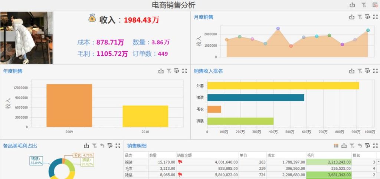
Task: Click the 15,170.00 quantity cell
Action: coord(163,162)
